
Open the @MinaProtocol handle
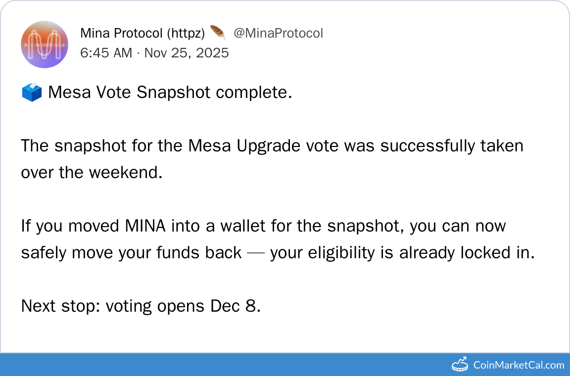[278, 33]
